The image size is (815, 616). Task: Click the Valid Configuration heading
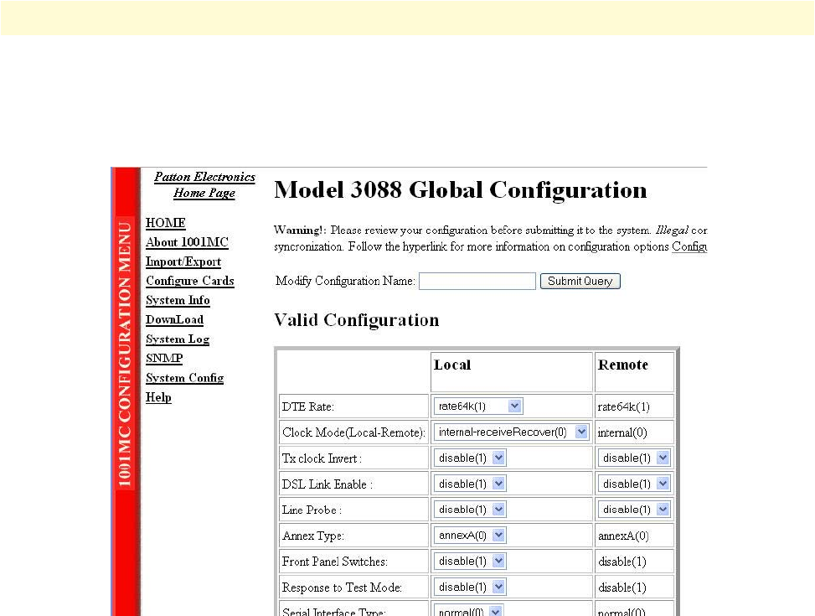[x=357, y=320]
